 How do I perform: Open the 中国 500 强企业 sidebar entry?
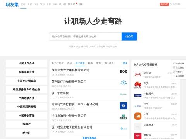26,81
